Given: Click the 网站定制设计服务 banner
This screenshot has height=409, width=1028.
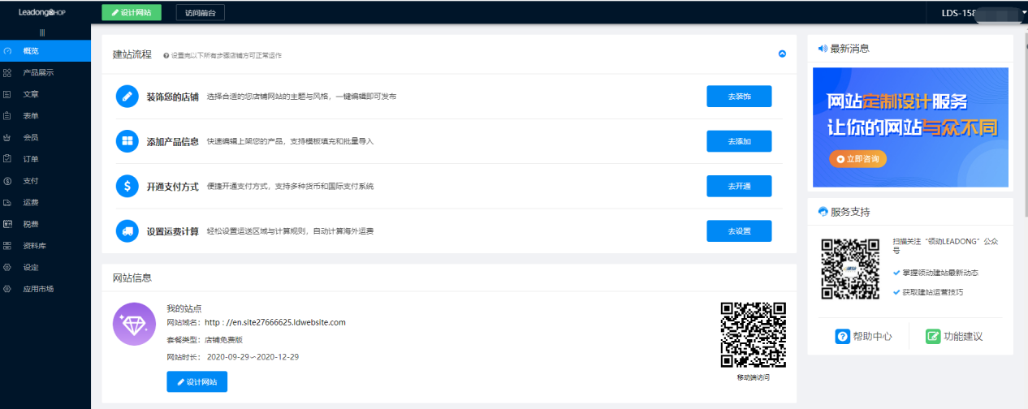Looking at the screenshot, I should pyautogui.click(x=910, y=127).
